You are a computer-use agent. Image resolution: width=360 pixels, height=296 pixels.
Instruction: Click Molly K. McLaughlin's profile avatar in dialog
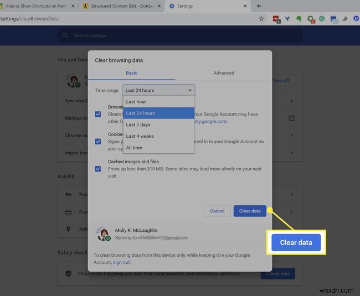[103, 234]
